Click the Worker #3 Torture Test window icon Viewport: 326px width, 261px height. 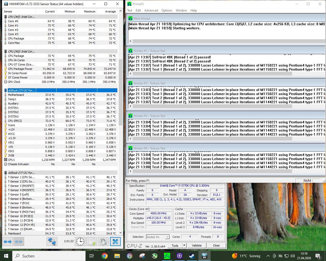coord(130,116)
